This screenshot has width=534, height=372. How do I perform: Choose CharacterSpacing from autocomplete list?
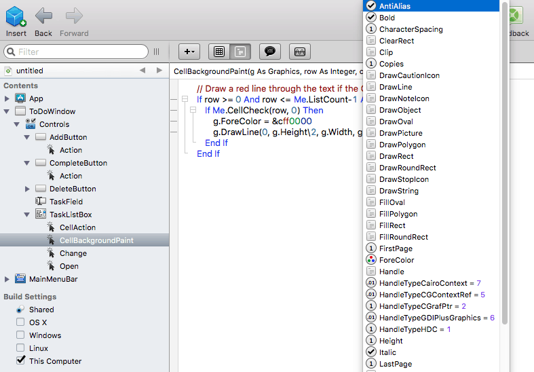[431, 29]
